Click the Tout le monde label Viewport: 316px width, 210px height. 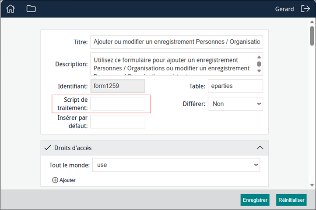(x=70, y=165)
